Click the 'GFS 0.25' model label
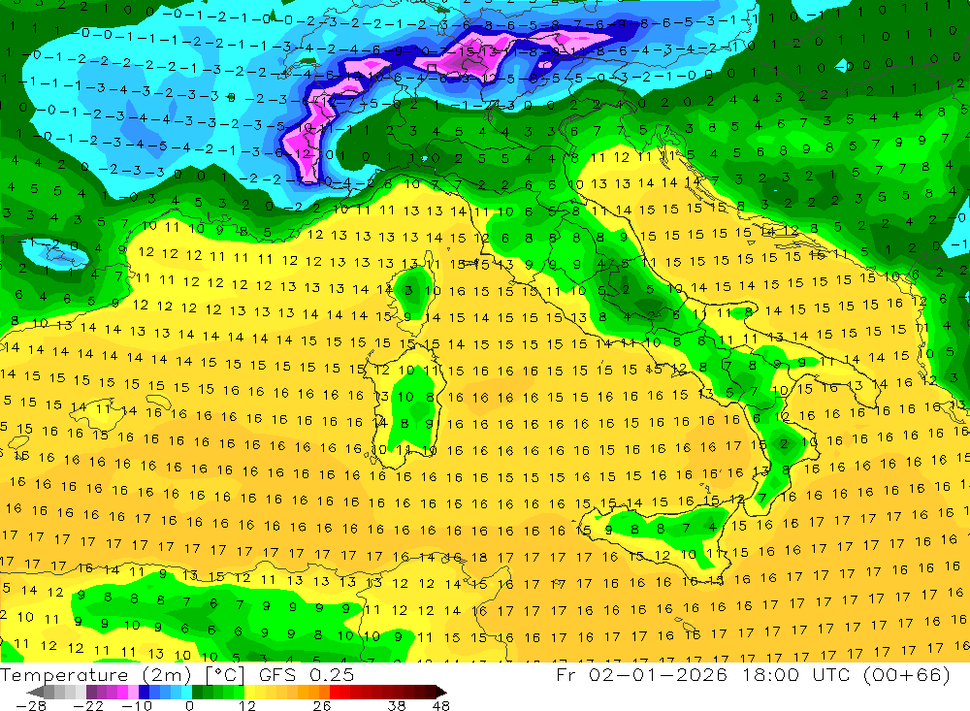Image resolution: width=970 pixels, height=711 pixels. [307, 674]
